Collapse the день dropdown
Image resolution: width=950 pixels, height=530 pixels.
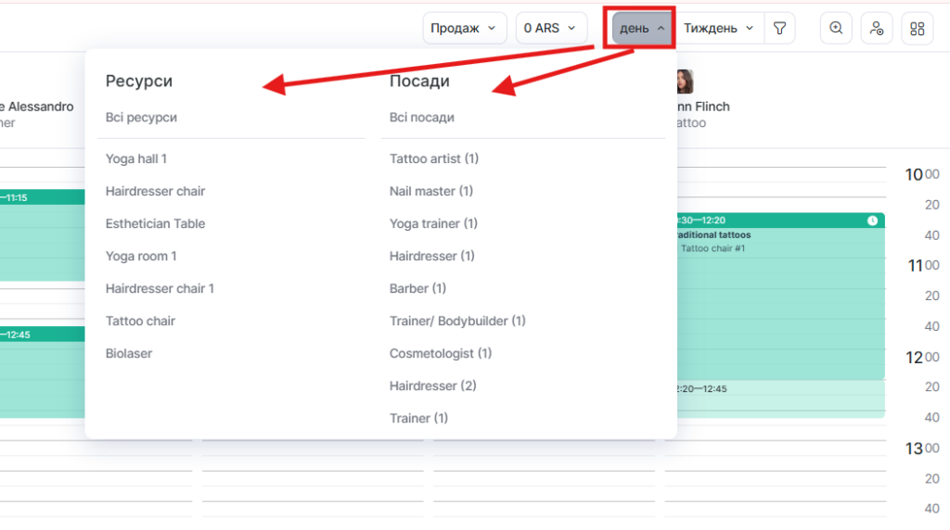pos(642,28)
